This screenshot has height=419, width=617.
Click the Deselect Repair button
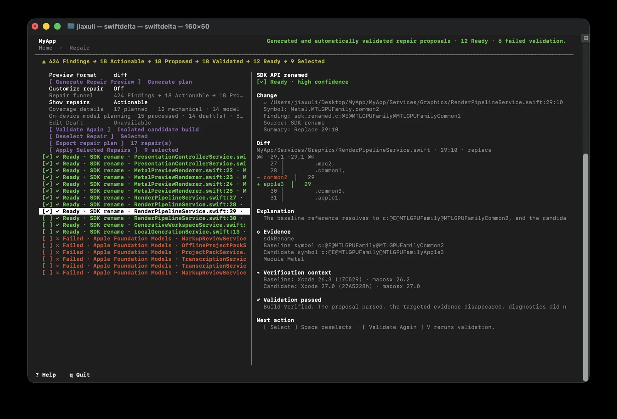81,136
